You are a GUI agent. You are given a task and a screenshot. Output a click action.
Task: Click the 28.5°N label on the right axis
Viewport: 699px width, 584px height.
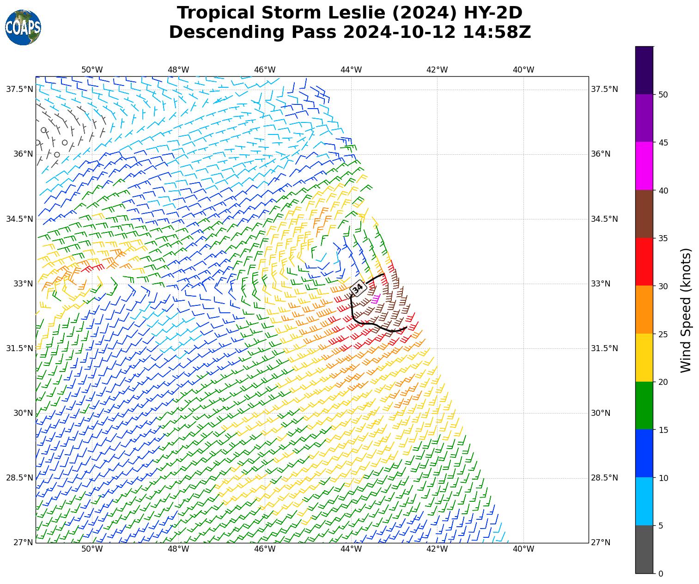(x=604, y=478)
